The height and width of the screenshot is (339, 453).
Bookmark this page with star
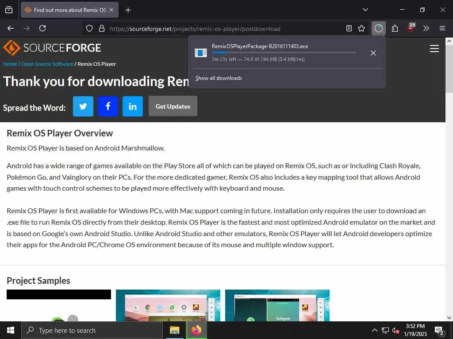[x=361, y=28]
